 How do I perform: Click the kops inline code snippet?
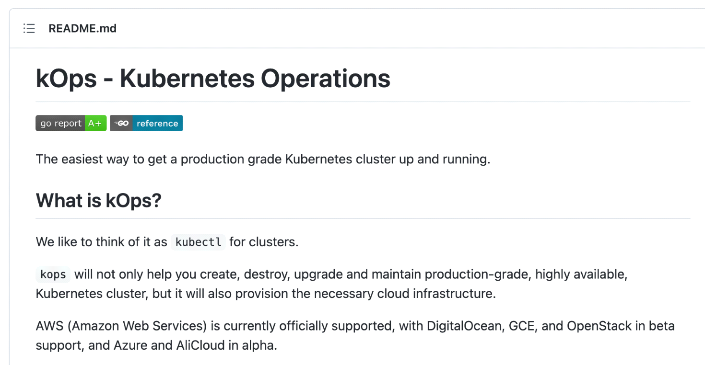tap(53, 274)
